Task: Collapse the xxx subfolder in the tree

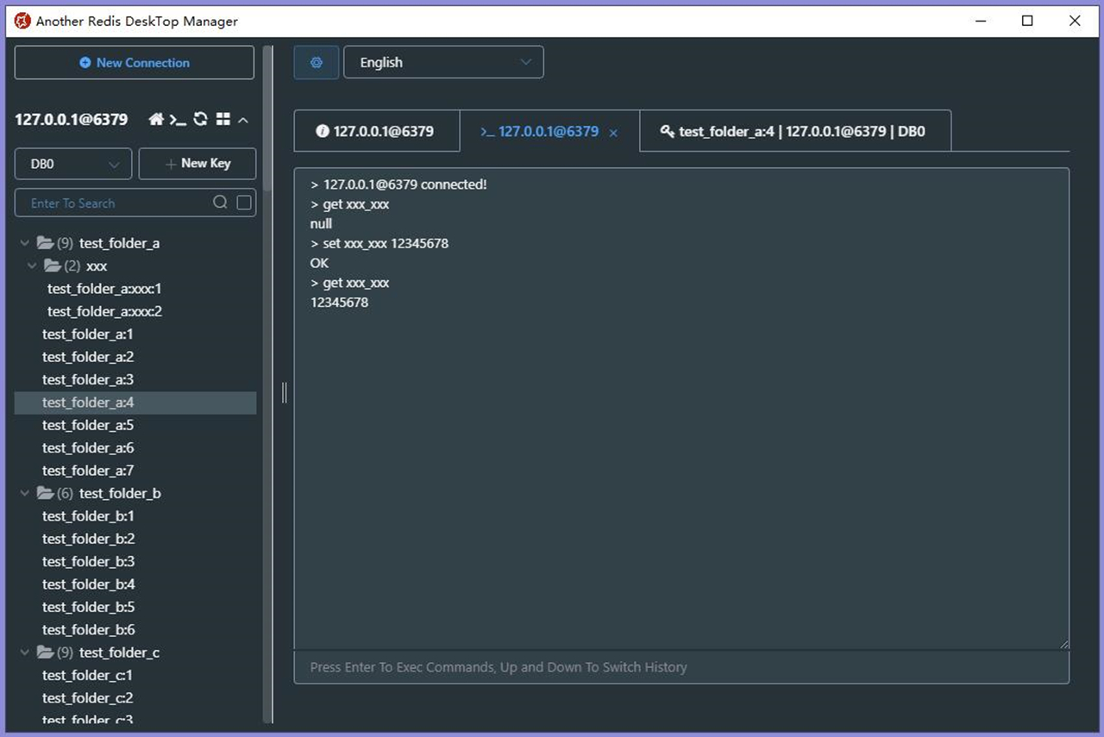Action: coord(32,265)
